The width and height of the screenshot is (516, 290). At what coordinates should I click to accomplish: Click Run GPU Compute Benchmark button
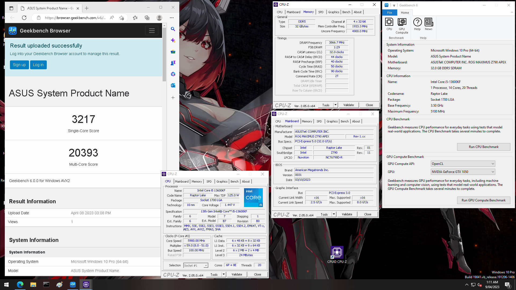pos(483,200)
